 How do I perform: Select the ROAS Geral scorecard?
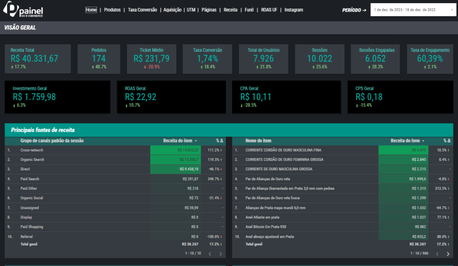tap(171, 97)
